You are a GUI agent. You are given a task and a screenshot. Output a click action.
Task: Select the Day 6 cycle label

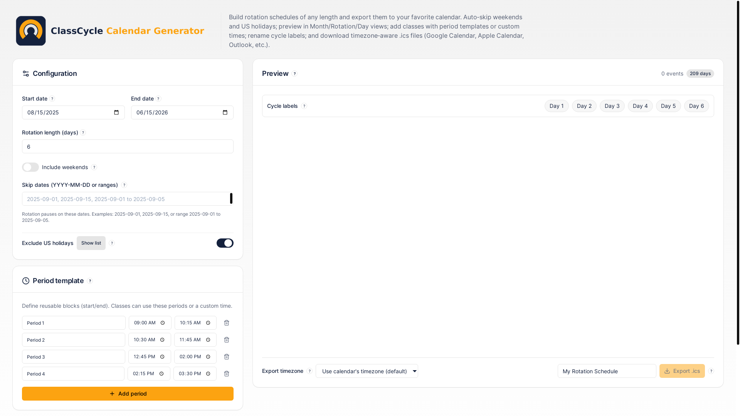click(x=696, y=106)
